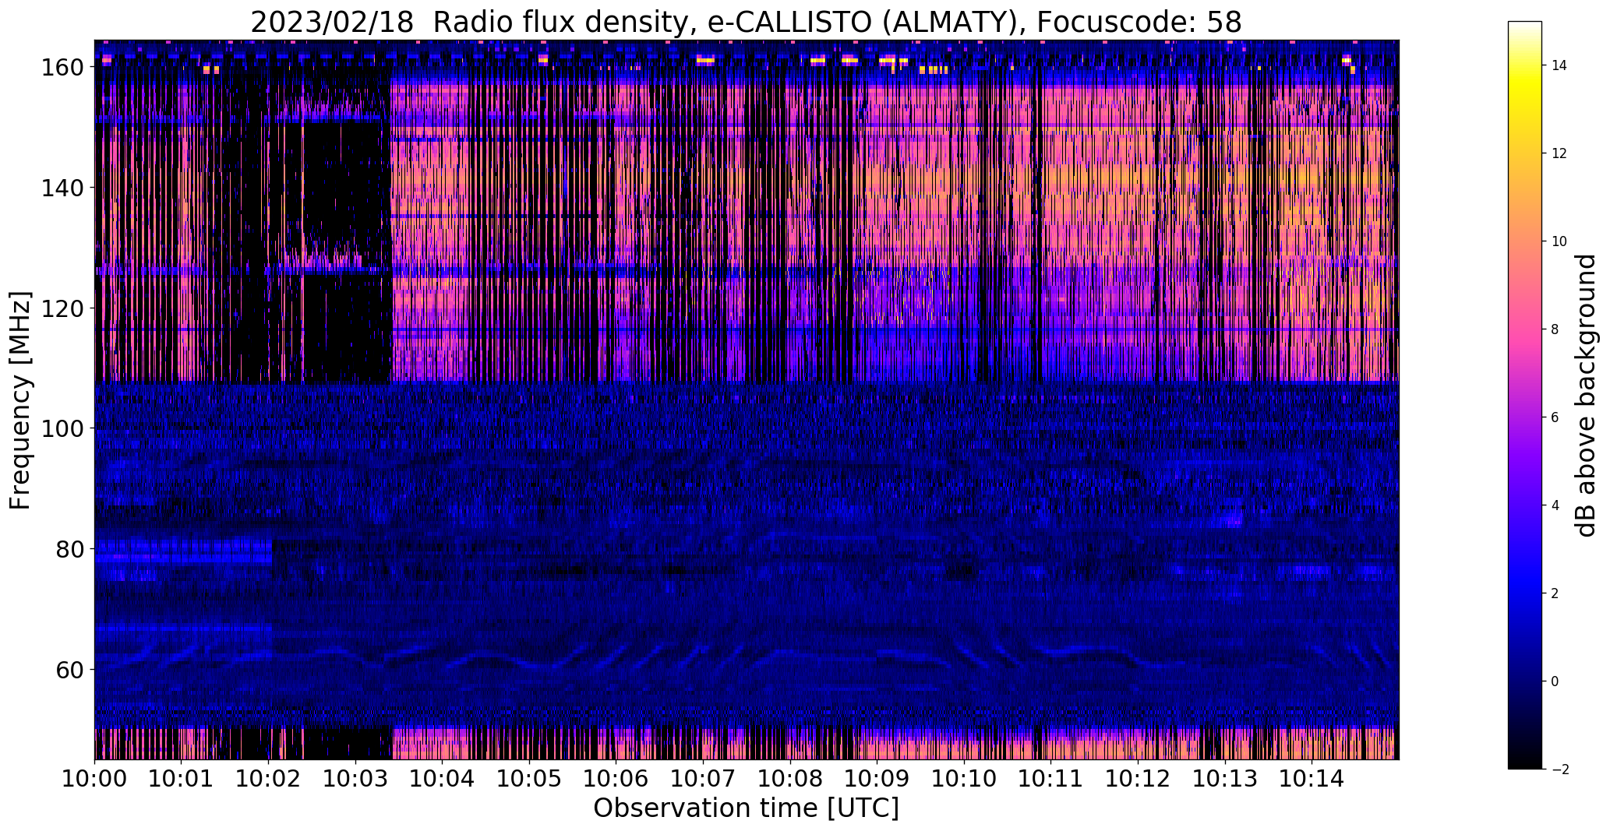Click the colorbar tick label −2
Screen dimensions: 1610x831
pyautogui.click(x=1559, y=769)
